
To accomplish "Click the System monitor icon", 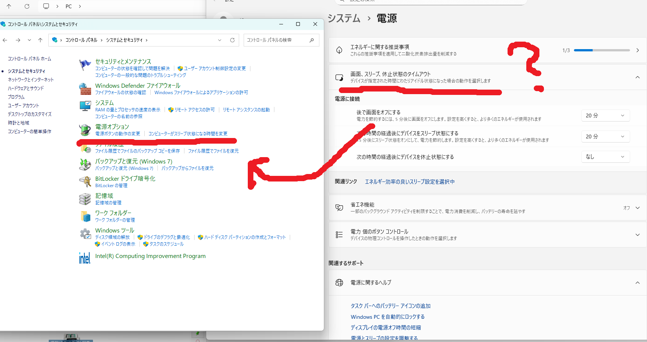I will [85, 106].
